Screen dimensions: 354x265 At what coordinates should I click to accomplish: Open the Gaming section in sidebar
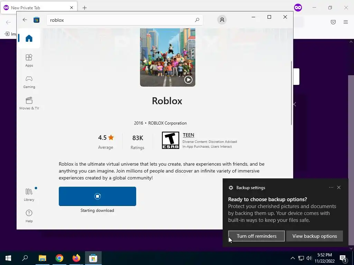29,82
